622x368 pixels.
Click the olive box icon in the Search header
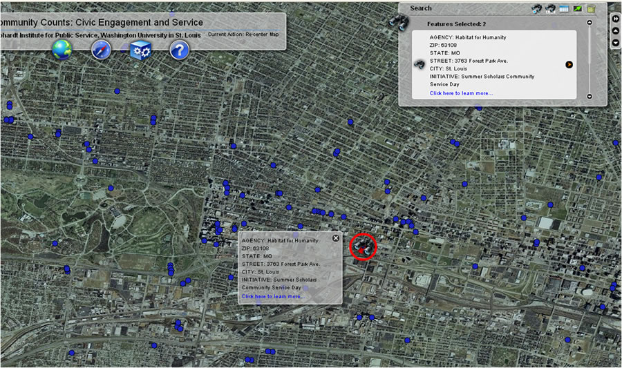[x=591, y=8]
